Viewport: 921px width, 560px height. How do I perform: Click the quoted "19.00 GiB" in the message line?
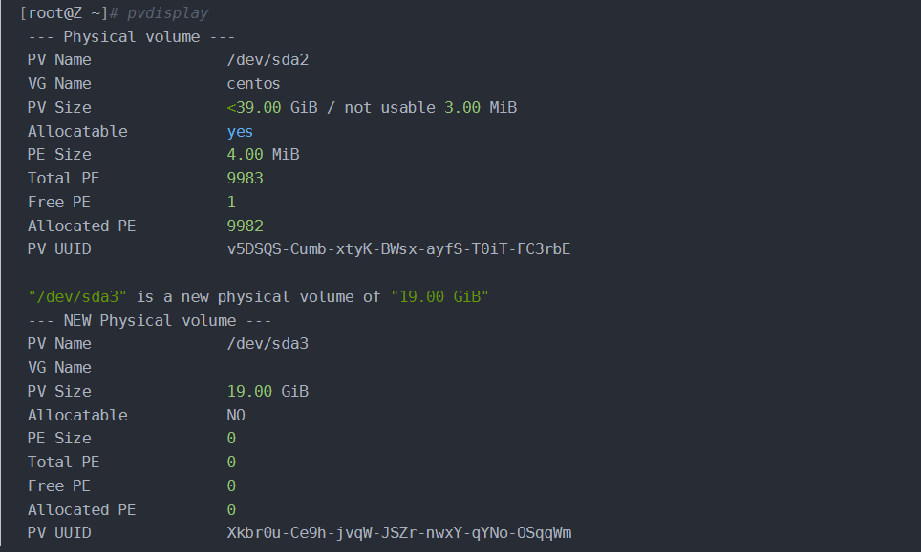coord(439,297)
